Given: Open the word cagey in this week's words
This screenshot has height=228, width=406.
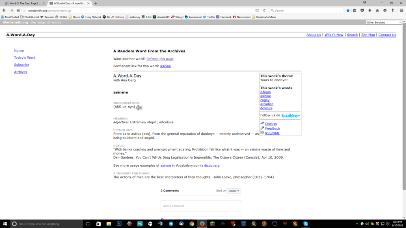Looking at the screenshot, I should click(x=265, y=100).
